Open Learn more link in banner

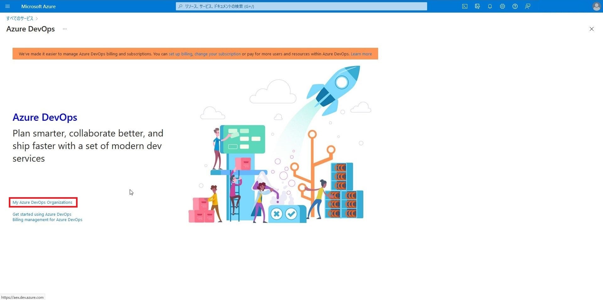pos(361,54)
